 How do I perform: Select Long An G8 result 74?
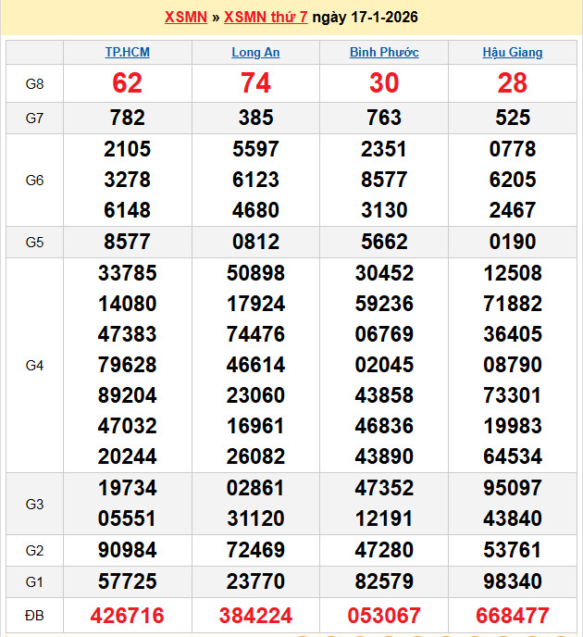(x=255, y=84)
